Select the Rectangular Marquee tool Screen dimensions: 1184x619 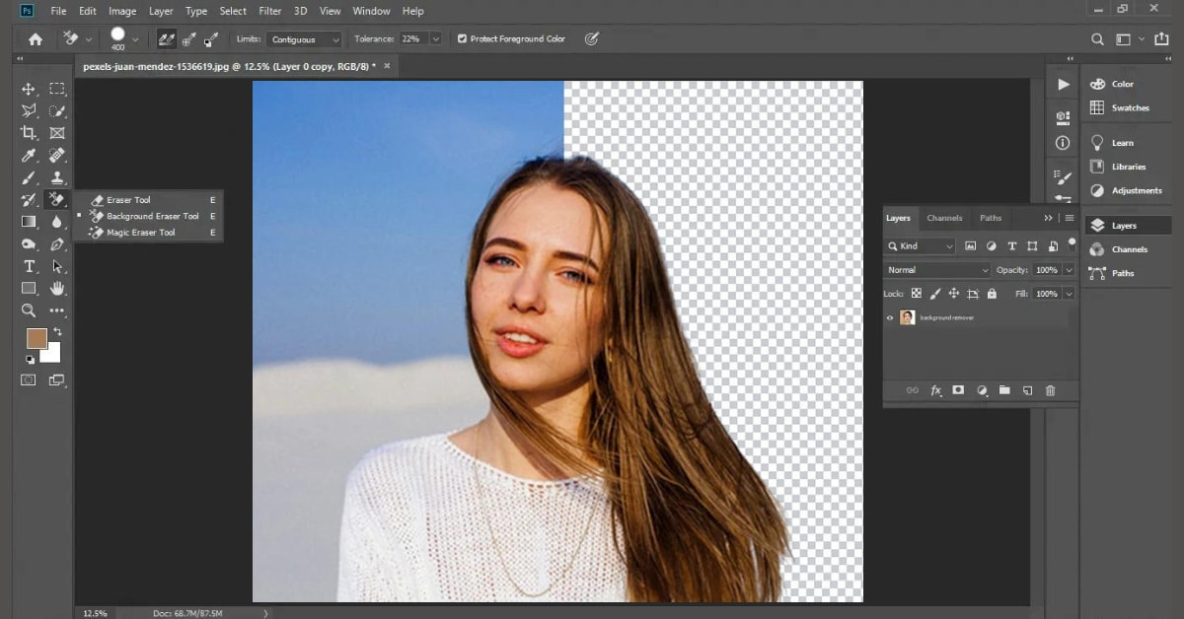(x=57, y=89)
